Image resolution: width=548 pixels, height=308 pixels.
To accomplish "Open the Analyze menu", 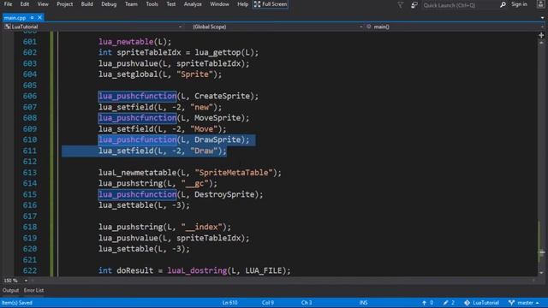I will pyautogui.click(x=193, y=4).
